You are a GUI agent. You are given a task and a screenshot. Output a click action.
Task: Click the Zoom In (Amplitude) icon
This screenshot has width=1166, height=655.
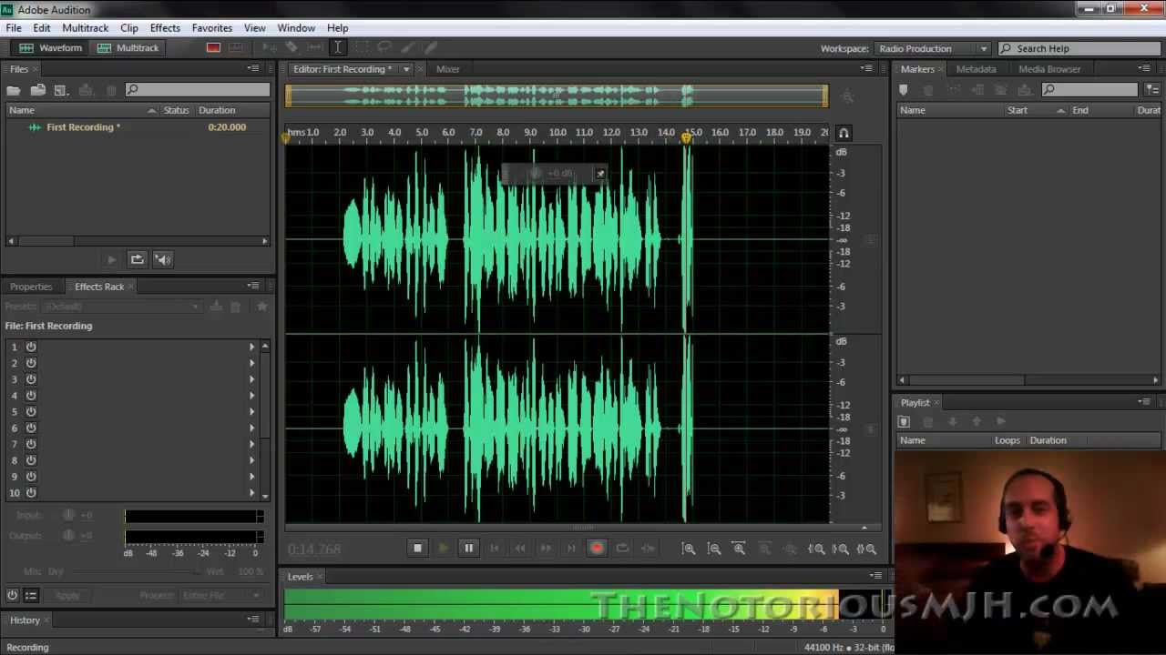click(689, 549)
